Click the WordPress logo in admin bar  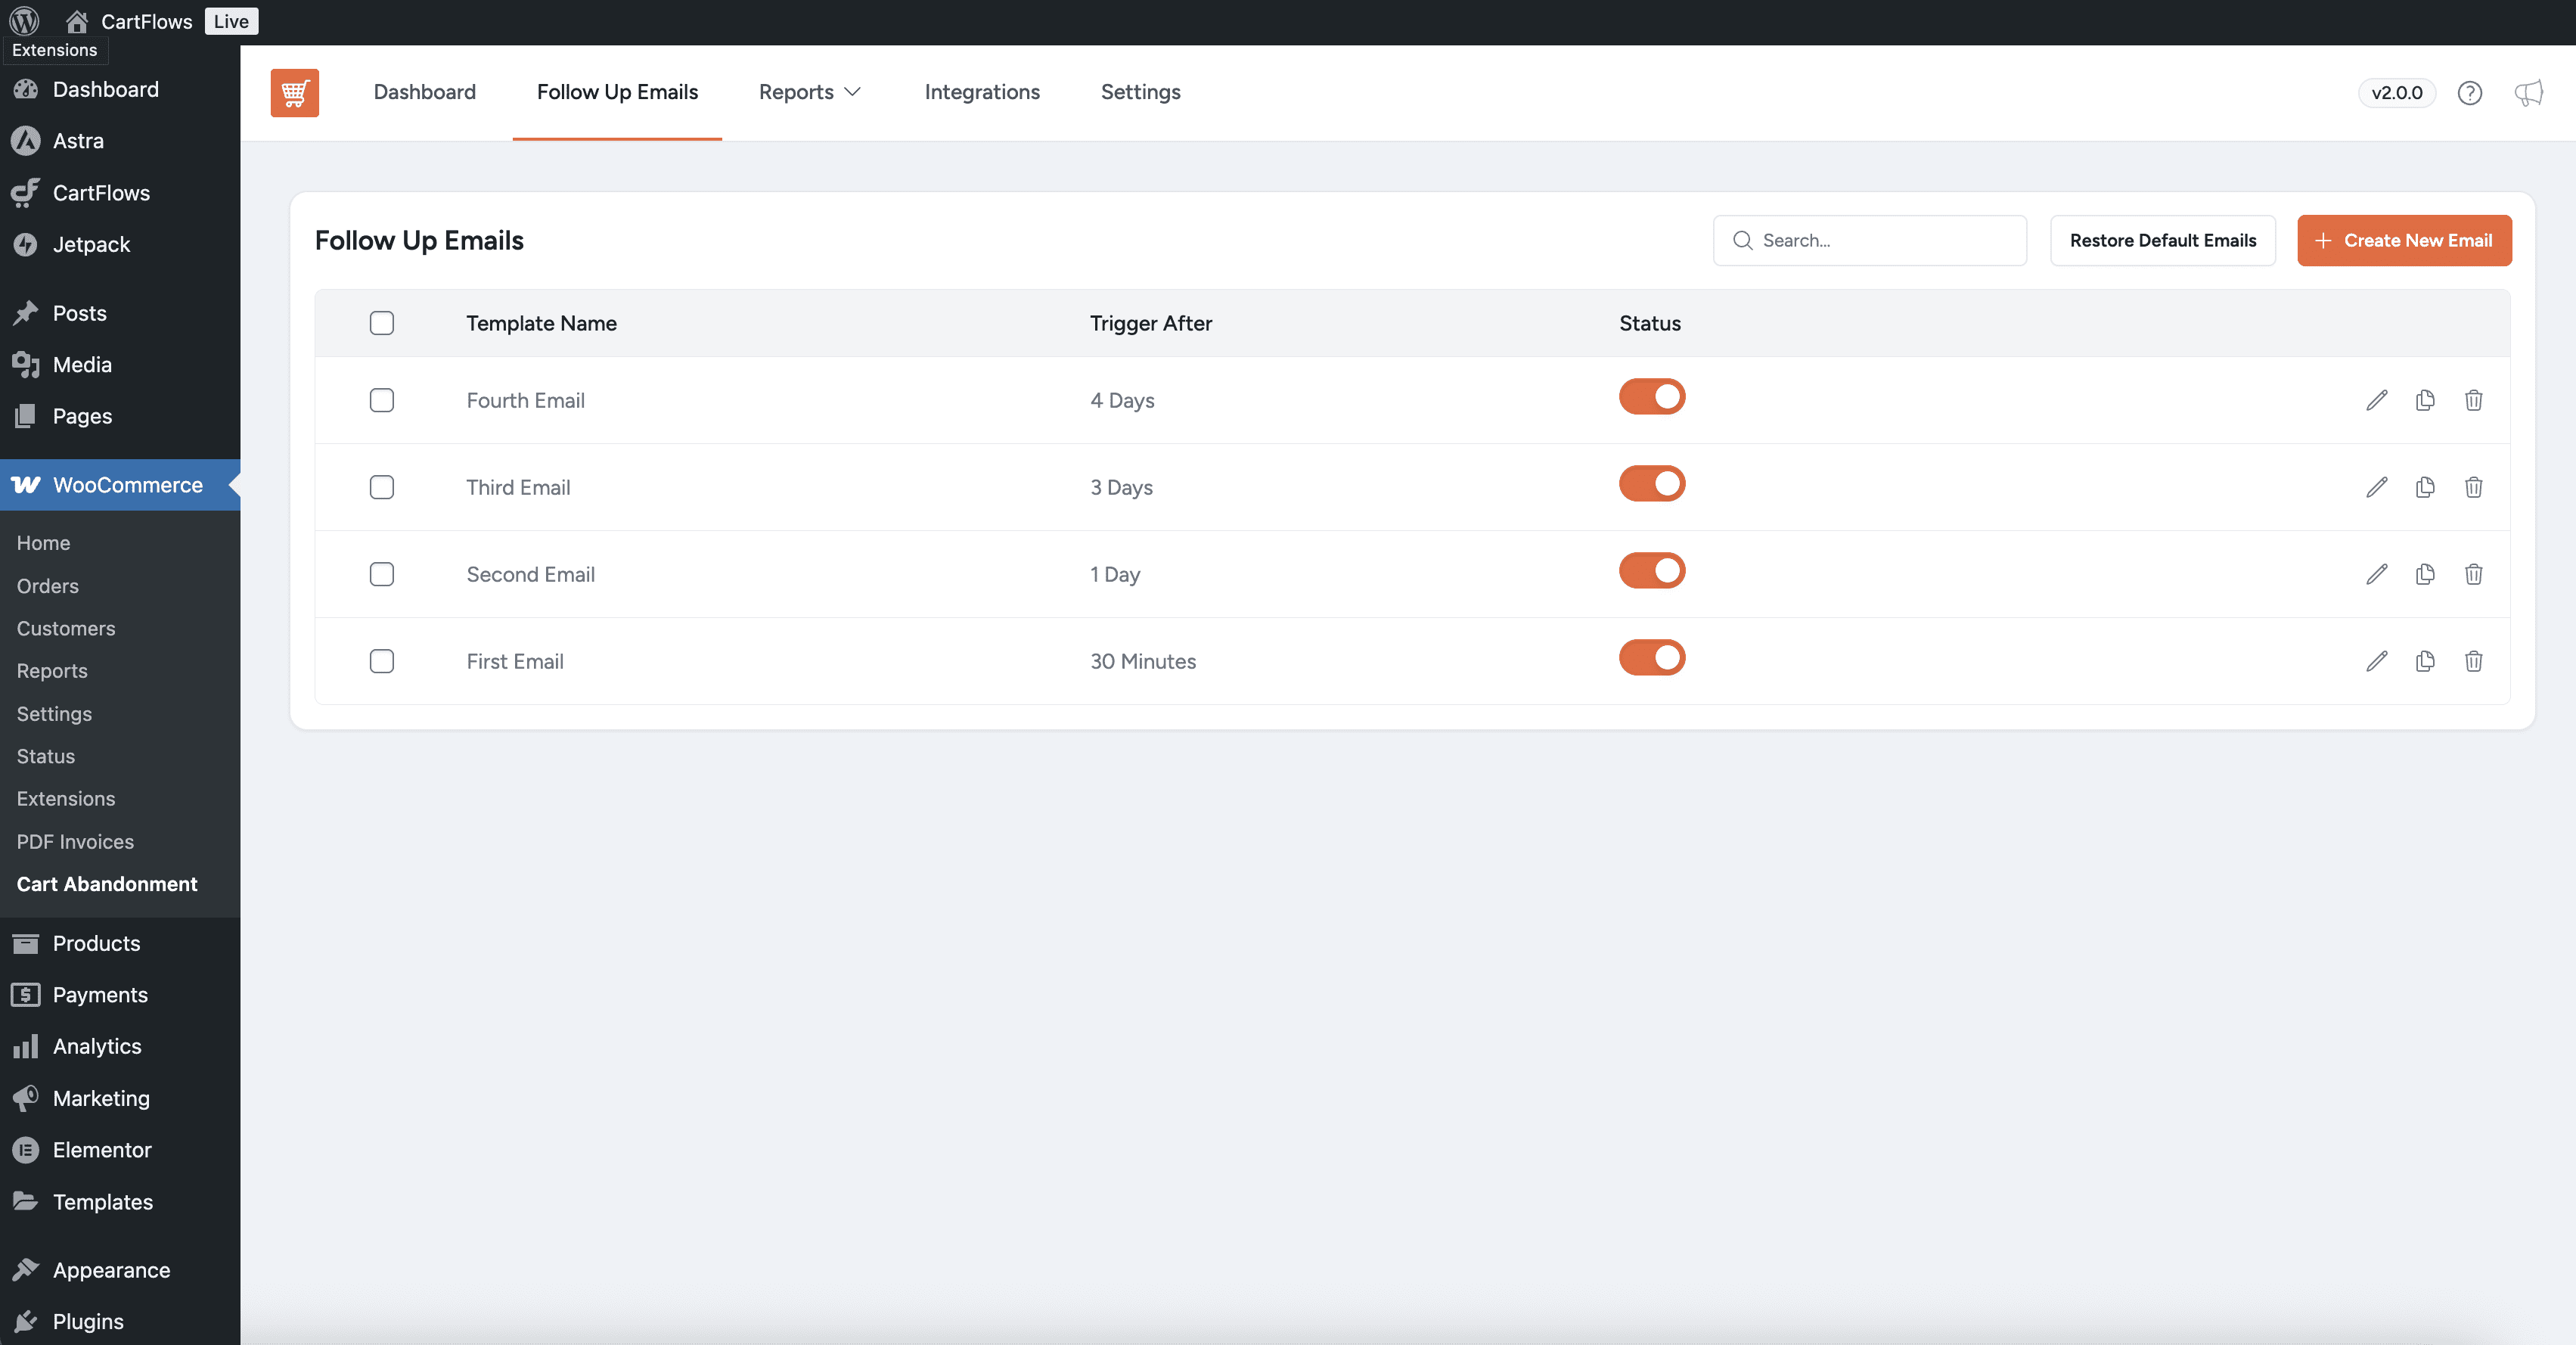[24, 21]
